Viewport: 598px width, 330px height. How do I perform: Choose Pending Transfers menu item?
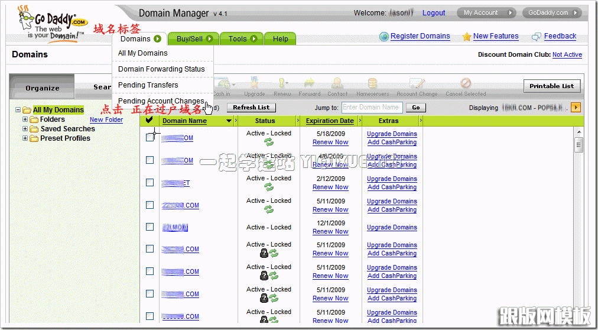(148, 85)
